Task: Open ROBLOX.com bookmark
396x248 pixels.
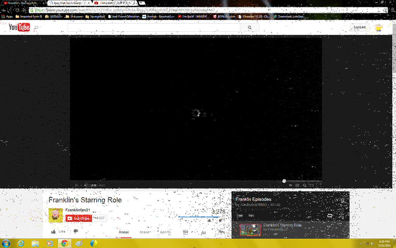Action: point(224,16)
